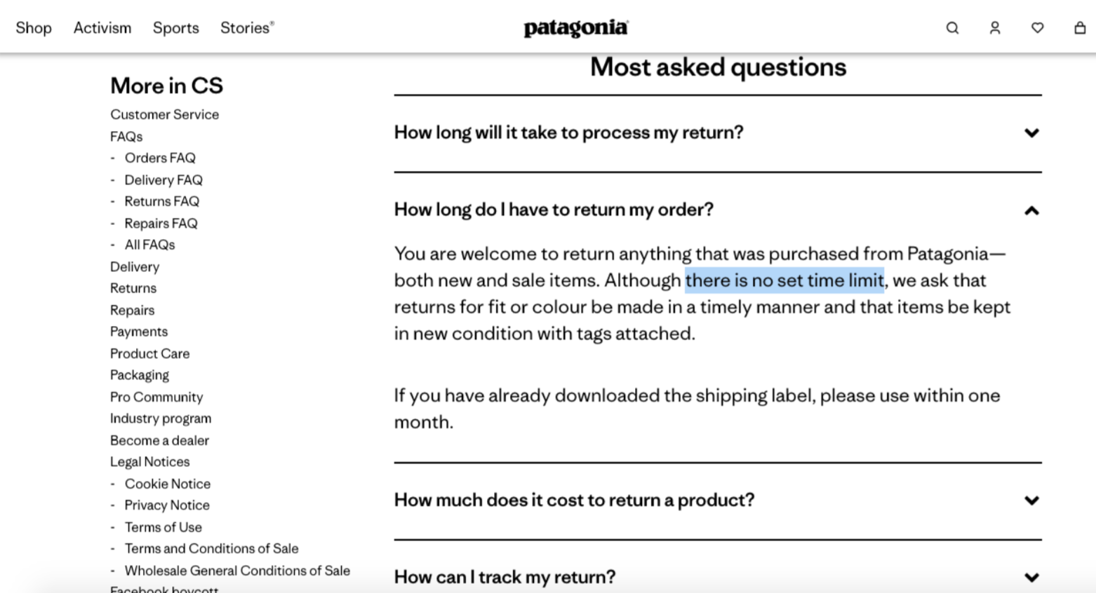Expand 'How much does it cost to return a product?' chevron

click(1031, 500)
